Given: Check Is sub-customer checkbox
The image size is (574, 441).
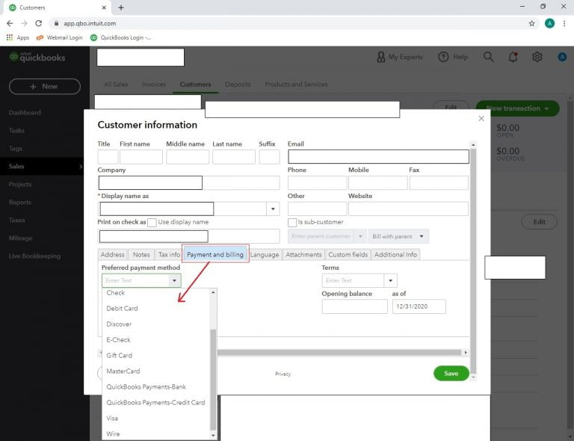Looking at the screenshot, I should tap(292, 223).
